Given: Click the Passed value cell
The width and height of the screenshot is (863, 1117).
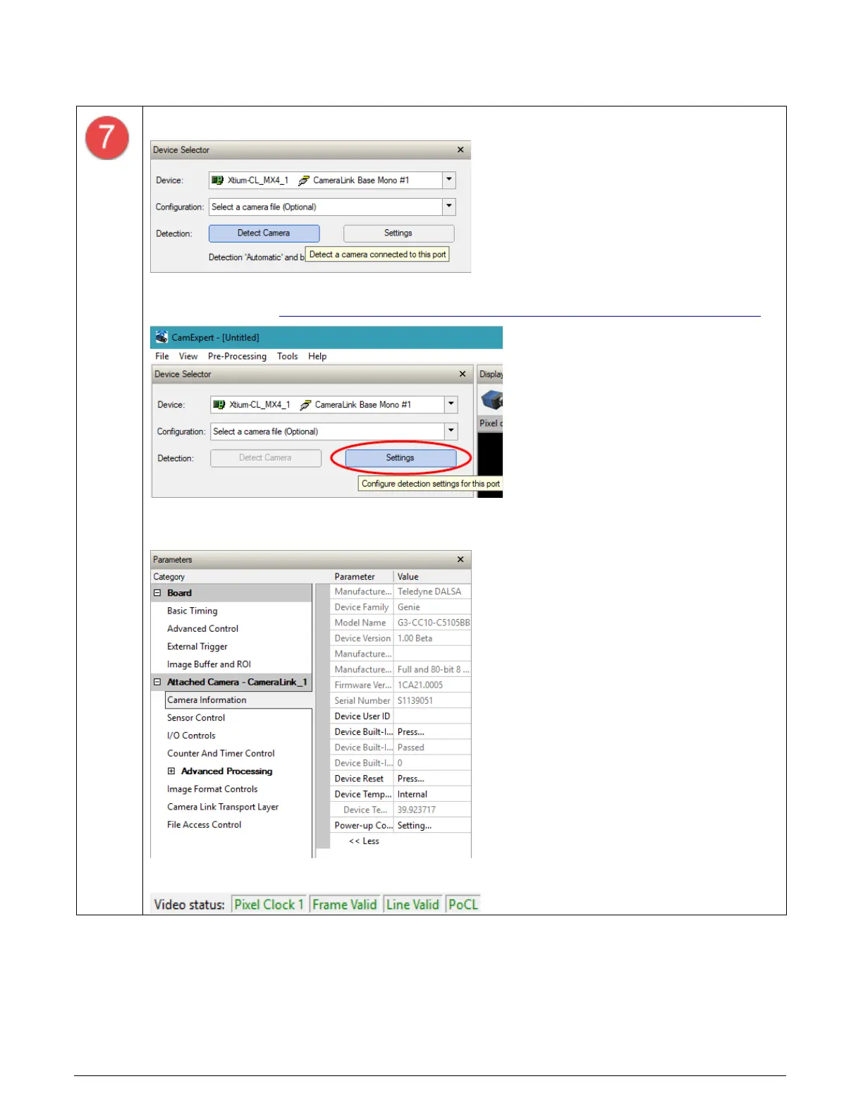Looking at the screenshot, I should tap(432, 747).
